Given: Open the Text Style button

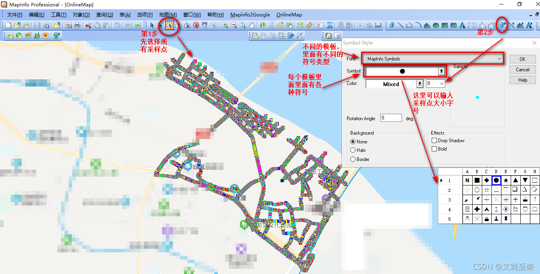Looking at the screenshot, I should 529,25.
